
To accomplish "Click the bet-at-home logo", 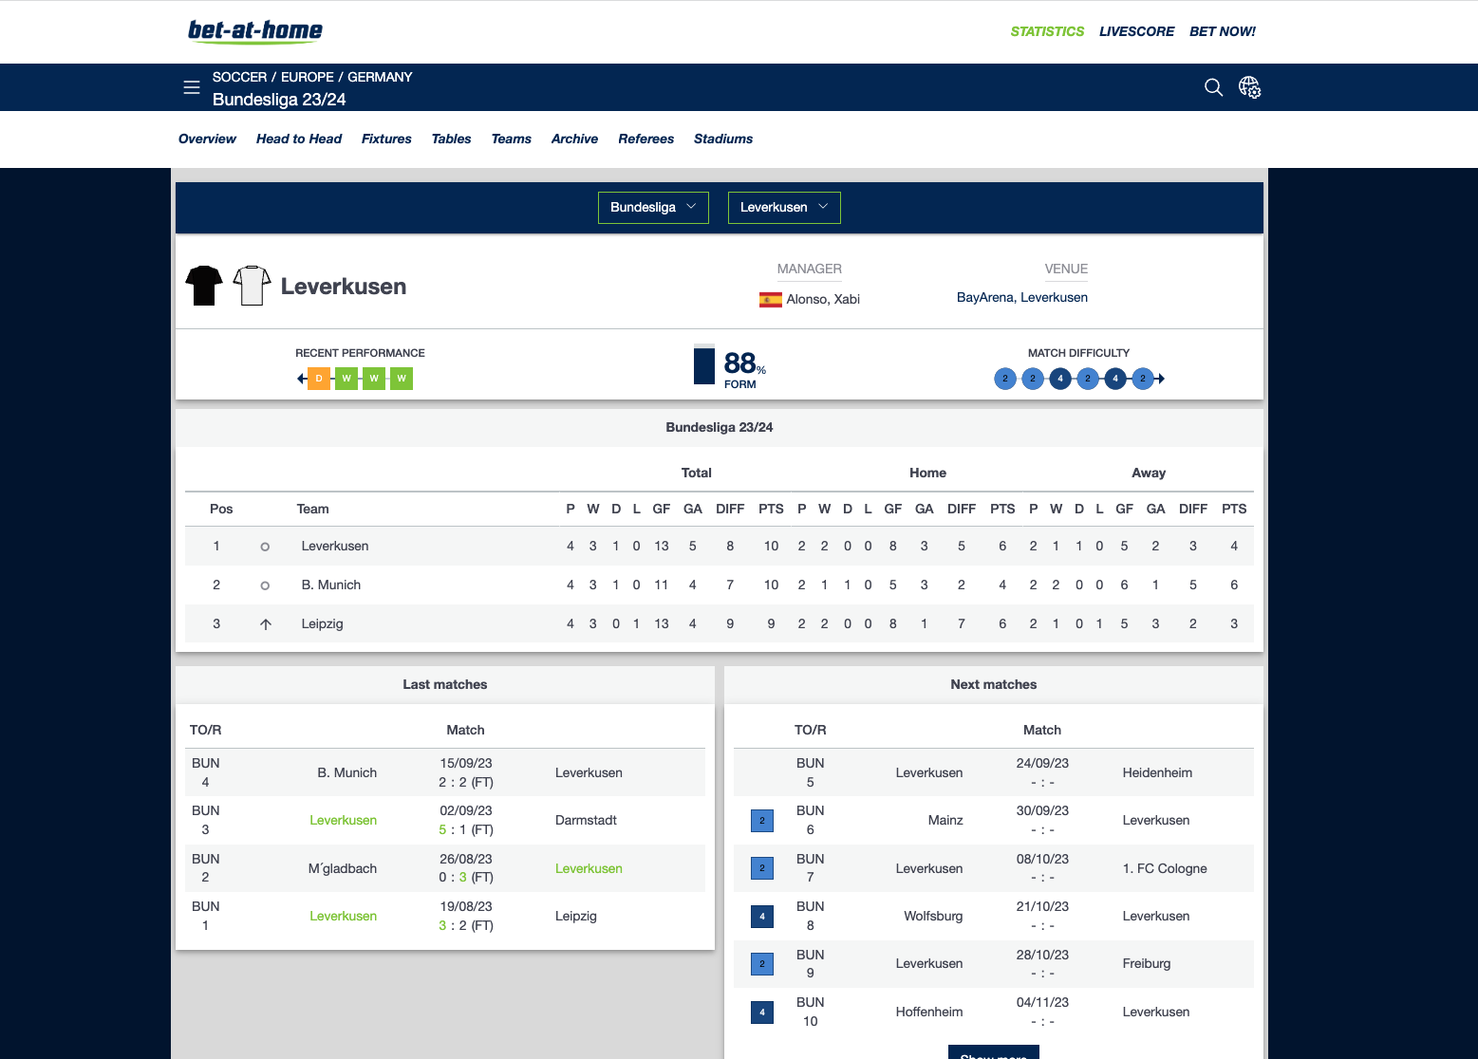I will (x=255, y=31).
